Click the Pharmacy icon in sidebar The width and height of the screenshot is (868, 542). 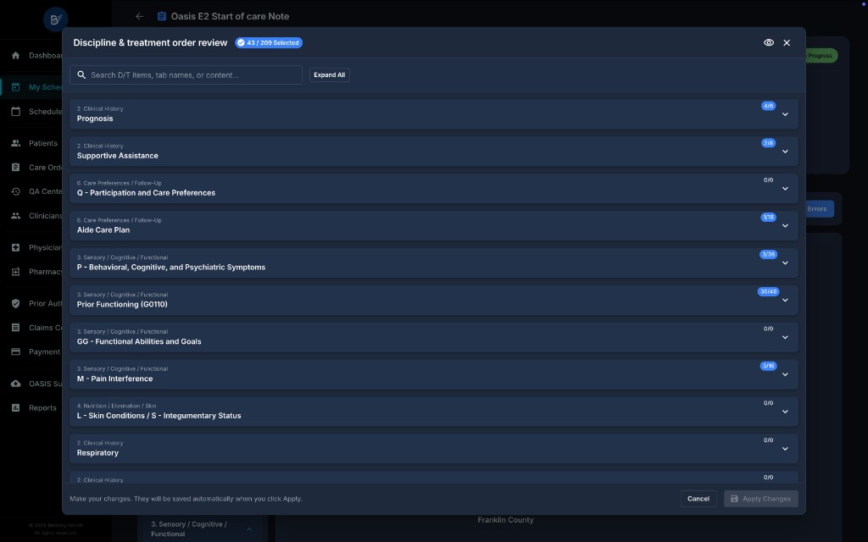[x=15, y=272]
